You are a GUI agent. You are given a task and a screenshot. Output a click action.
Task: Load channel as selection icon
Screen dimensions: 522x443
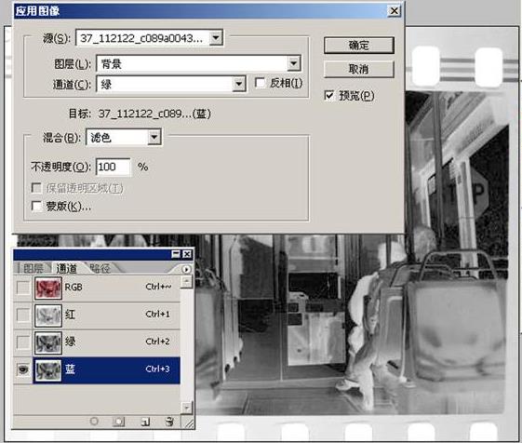[x=94, y=422]
